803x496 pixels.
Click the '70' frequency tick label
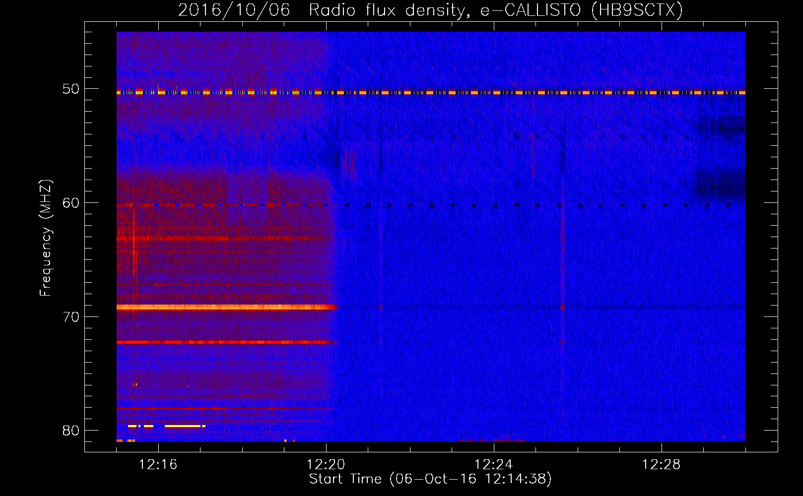pos(70,316)
